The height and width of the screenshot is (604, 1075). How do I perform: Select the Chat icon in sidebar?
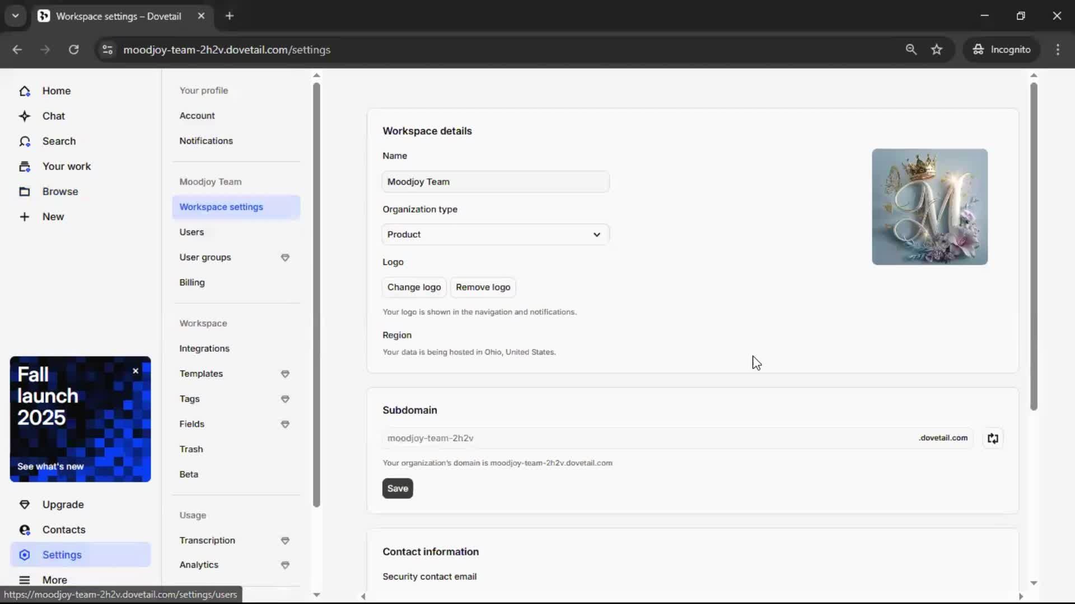[x=25, y=116]
